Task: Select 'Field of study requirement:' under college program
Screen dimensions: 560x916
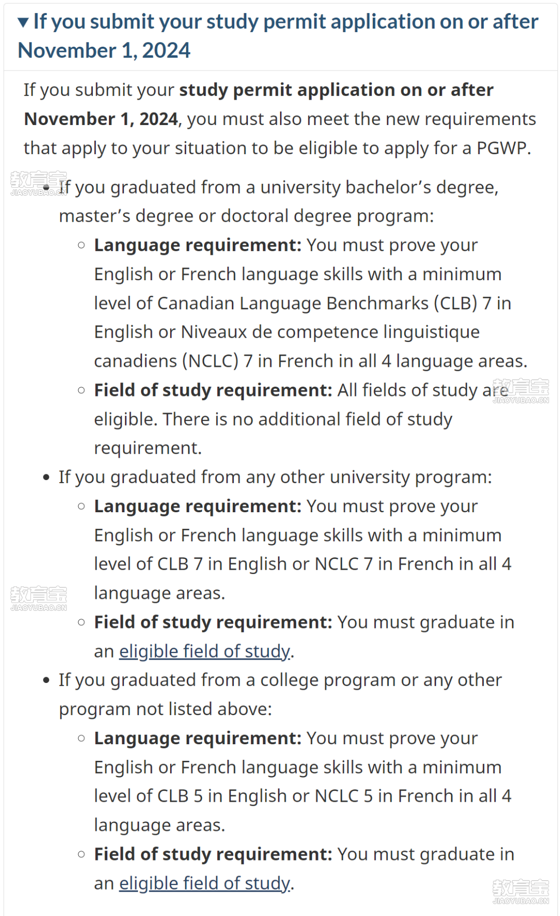Action: [x=213, y=854]
